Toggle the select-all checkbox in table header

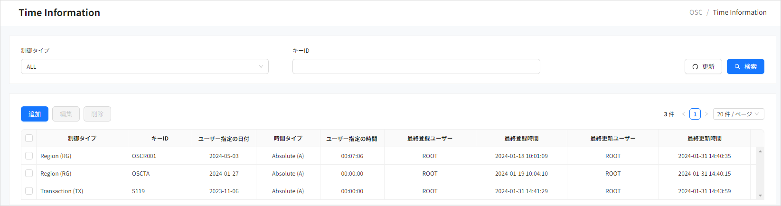point(29,138)
